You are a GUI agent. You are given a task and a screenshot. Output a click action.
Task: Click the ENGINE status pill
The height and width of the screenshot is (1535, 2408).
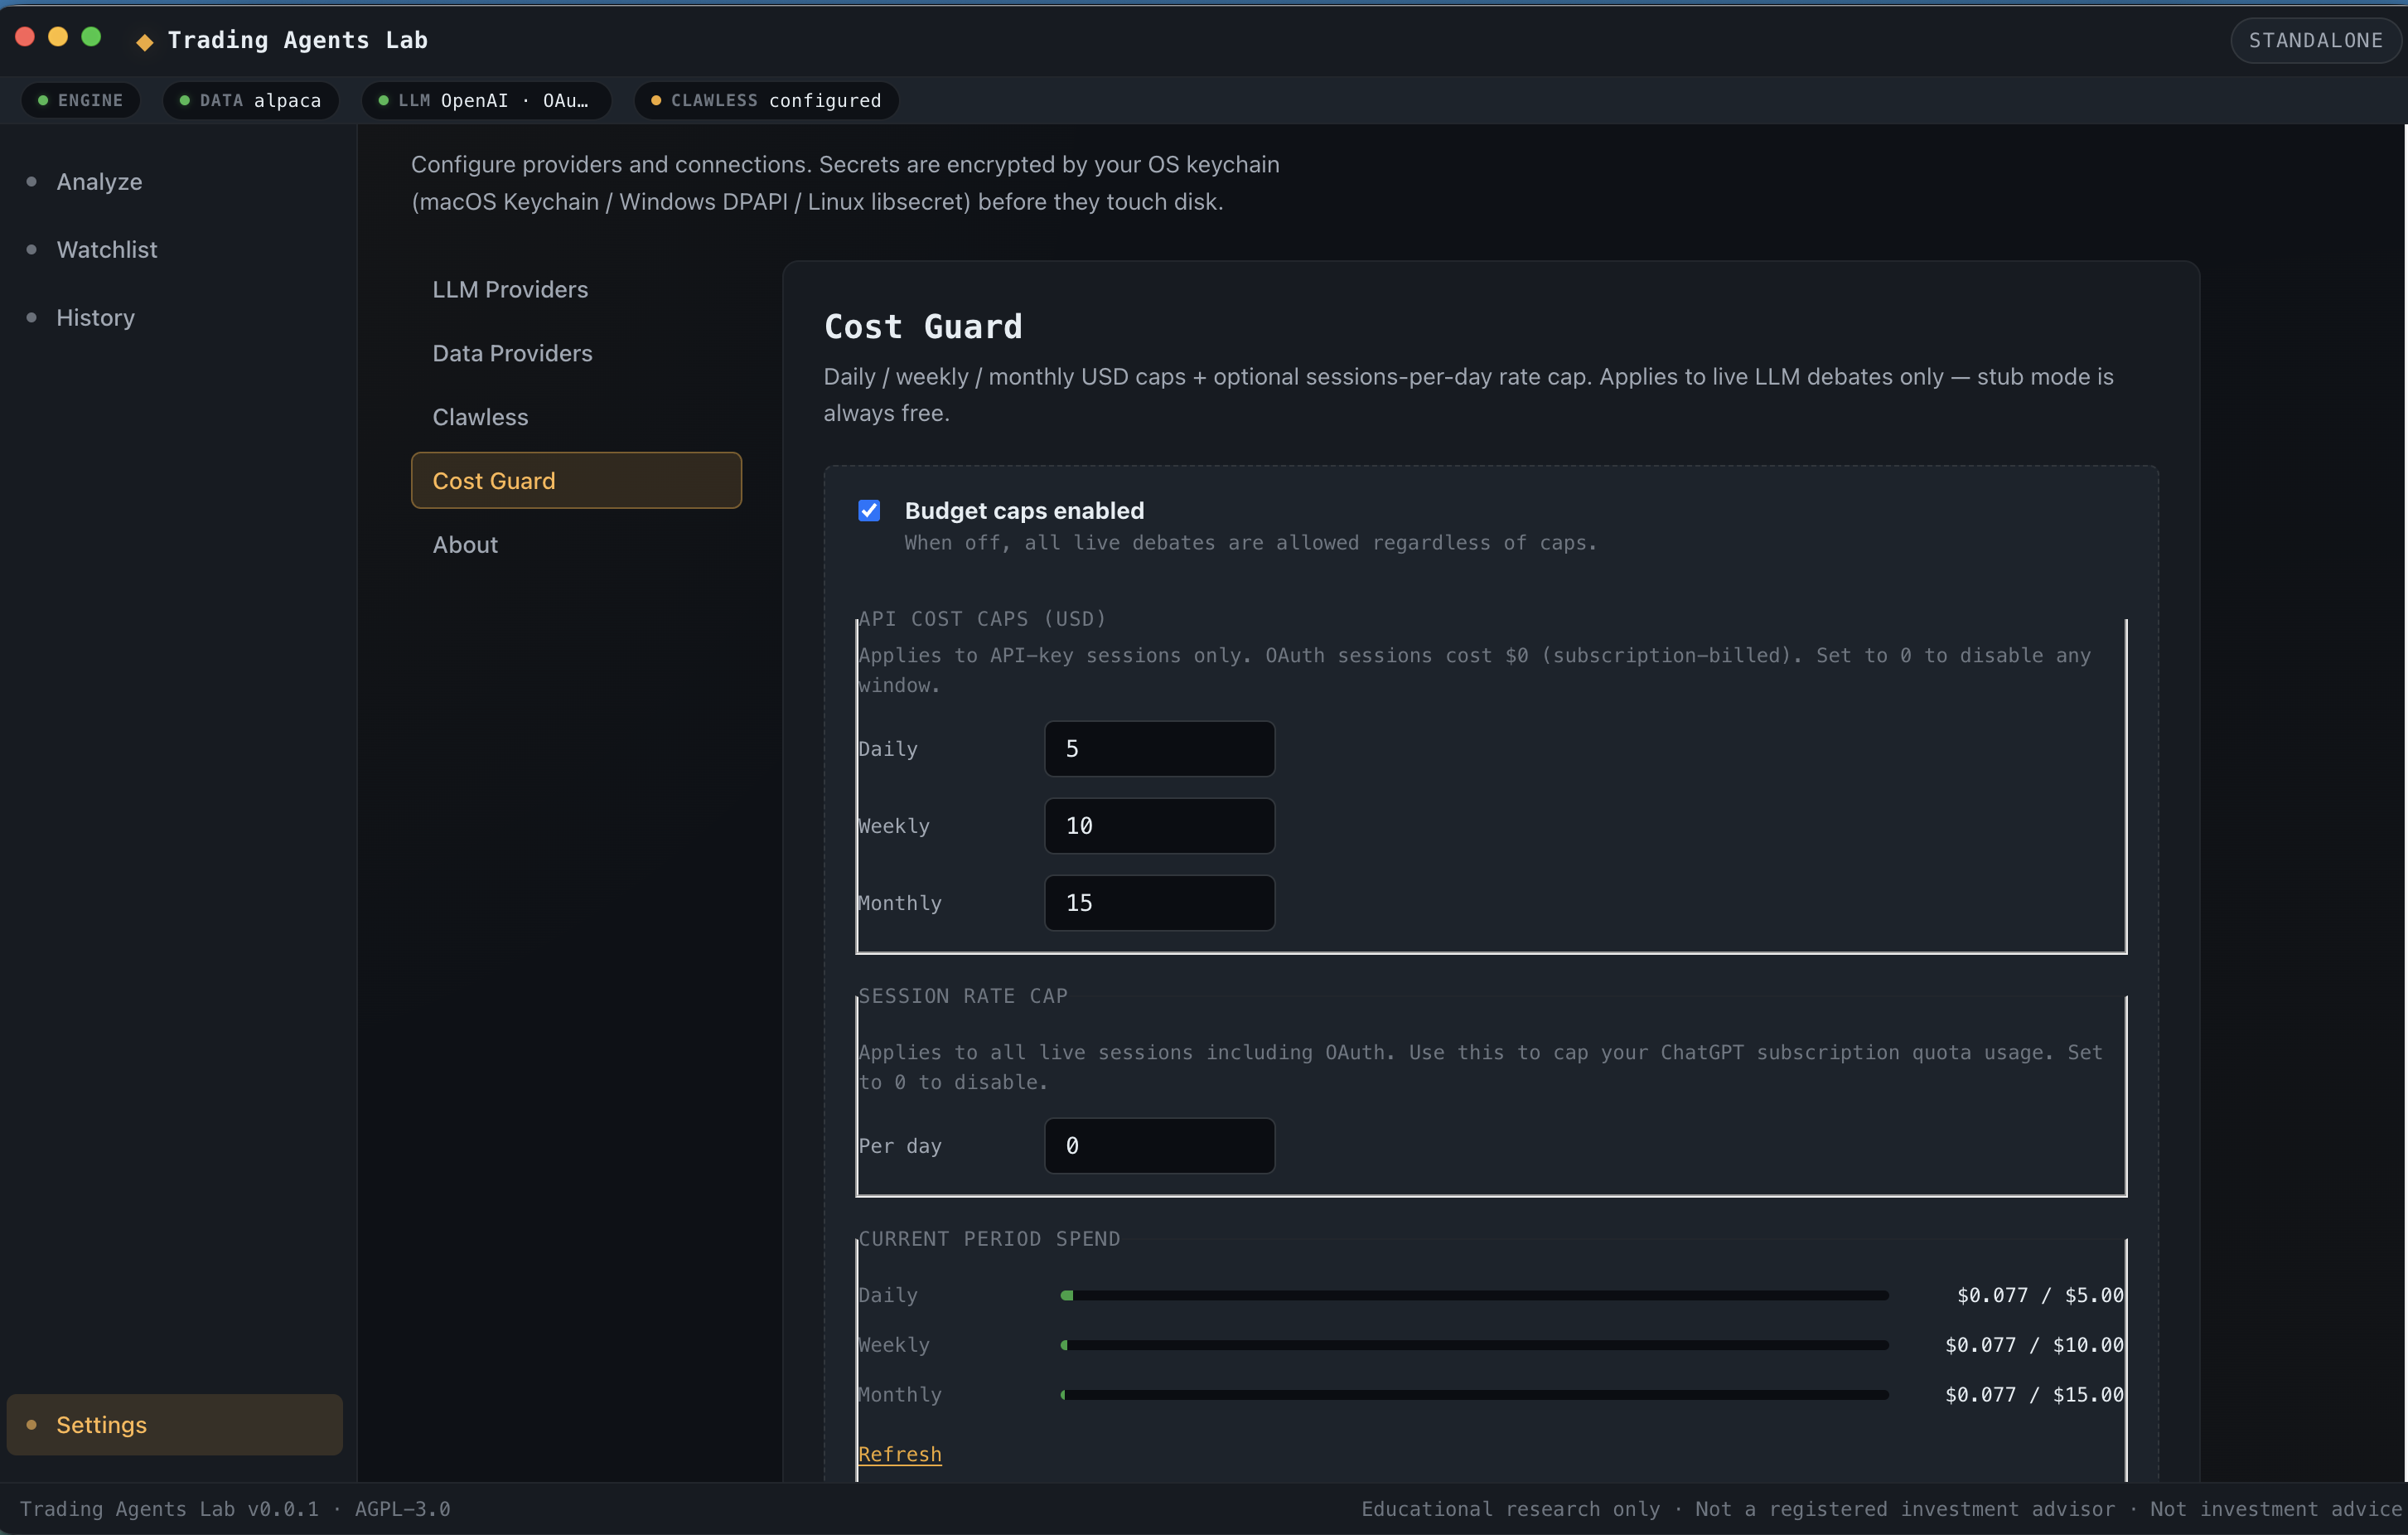click(81, 100)
